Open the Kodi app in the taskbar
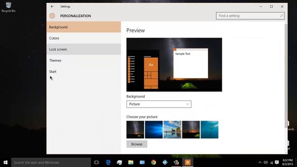 [165, 162]
